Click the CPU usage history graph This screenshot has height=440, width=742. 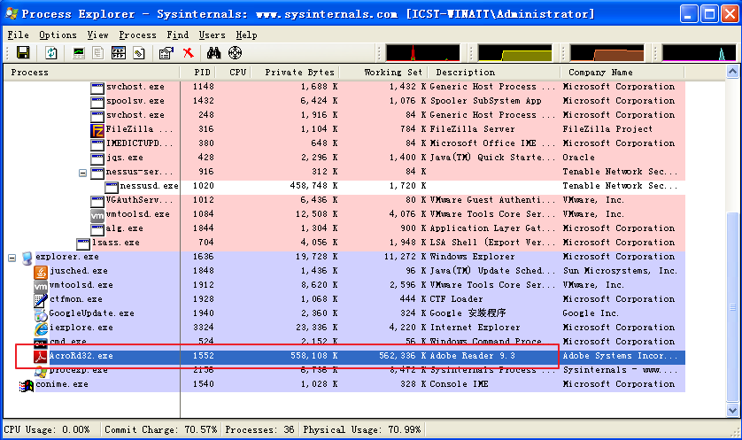[x=422, y=53]
